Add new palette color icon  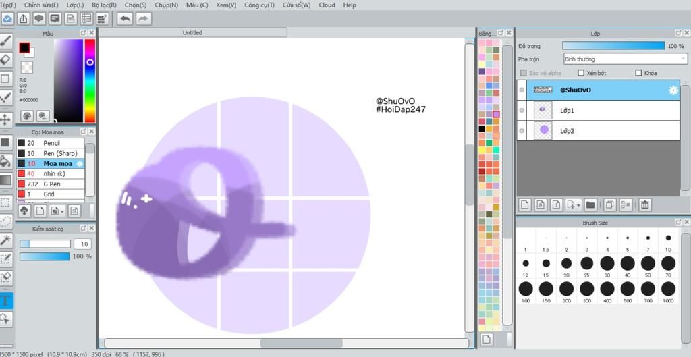pos(486,339)
